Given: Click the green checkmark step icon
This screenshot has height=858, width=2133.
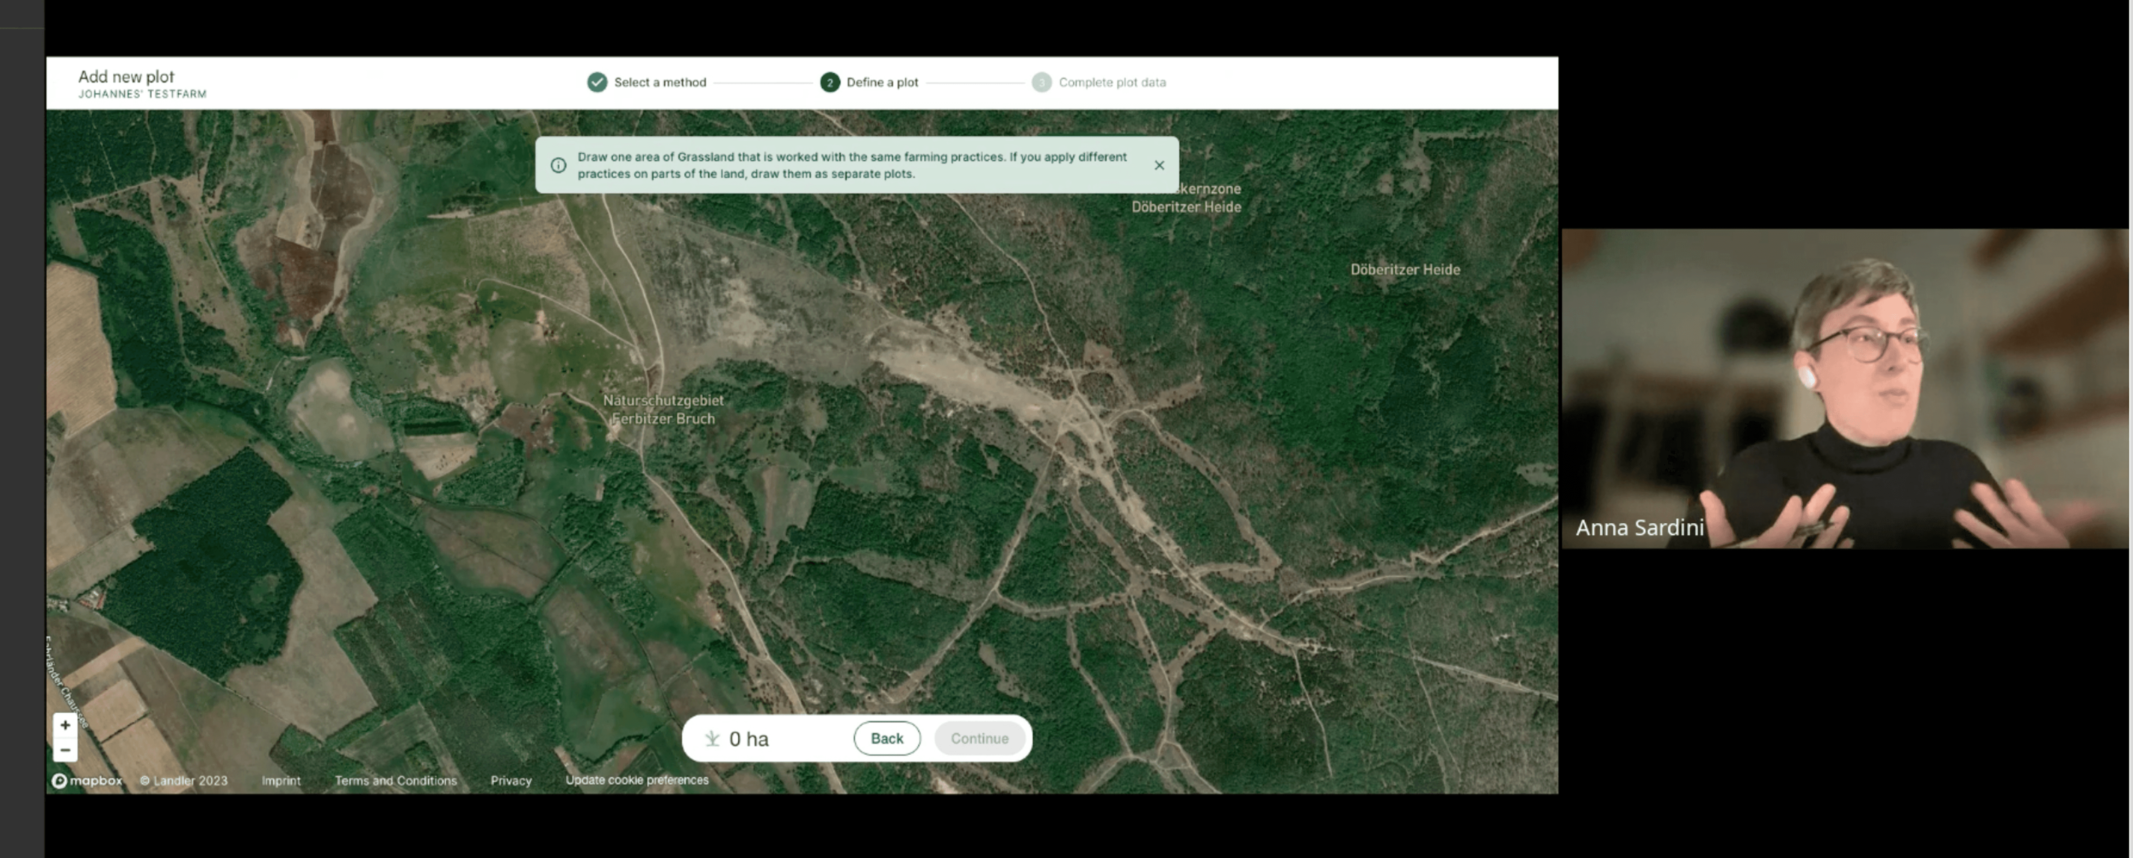Looking at the screenshot, I should [597, 82].
